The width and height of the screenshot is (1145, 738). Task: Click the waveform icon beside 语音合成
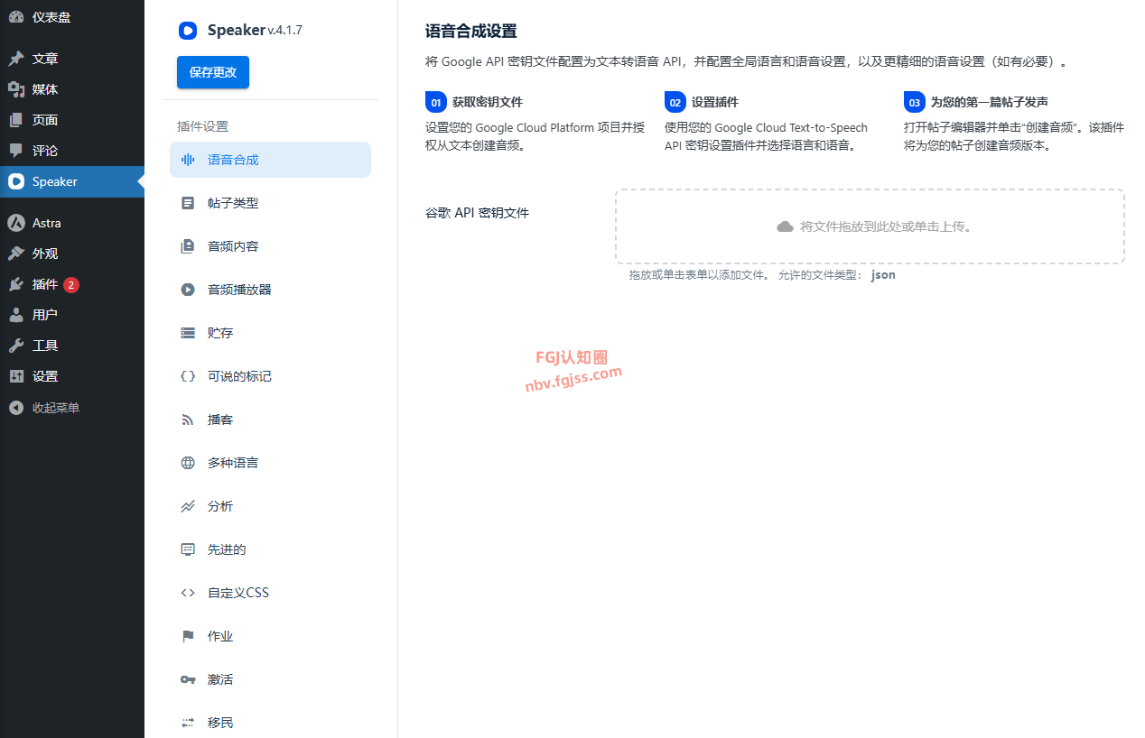188,160
